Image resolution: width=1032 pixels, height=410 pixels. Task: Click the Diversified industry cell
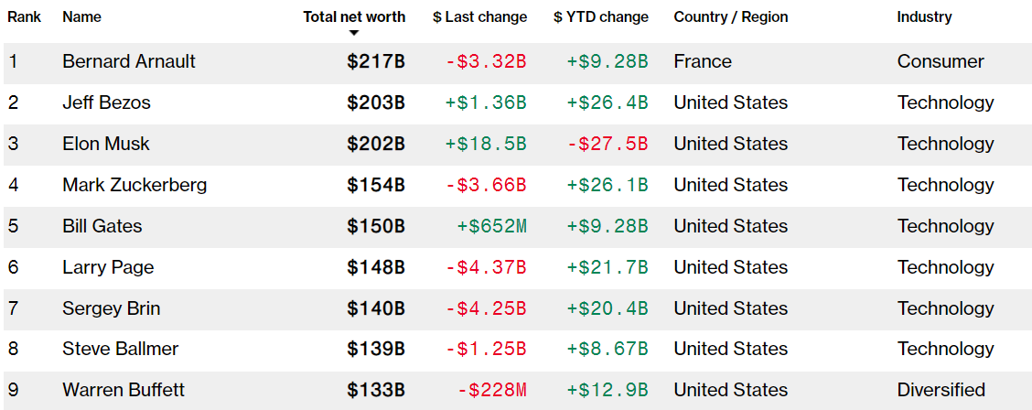pyautogui.click(x=941, y=390)
